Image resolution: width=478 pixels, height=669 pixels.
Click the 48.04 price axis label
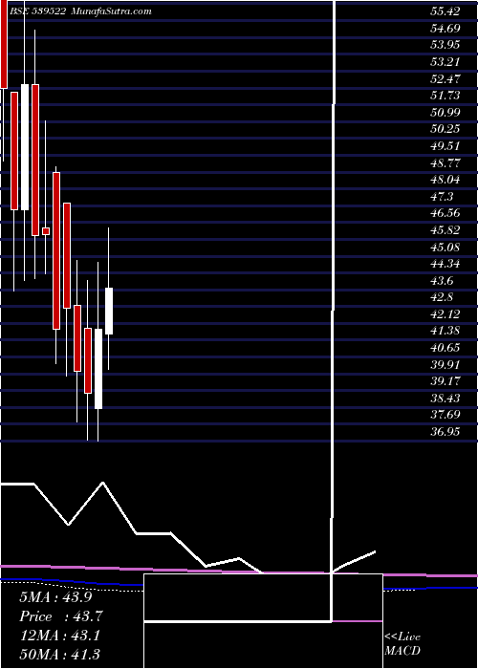pyautogui.click(x=445, y=180)
